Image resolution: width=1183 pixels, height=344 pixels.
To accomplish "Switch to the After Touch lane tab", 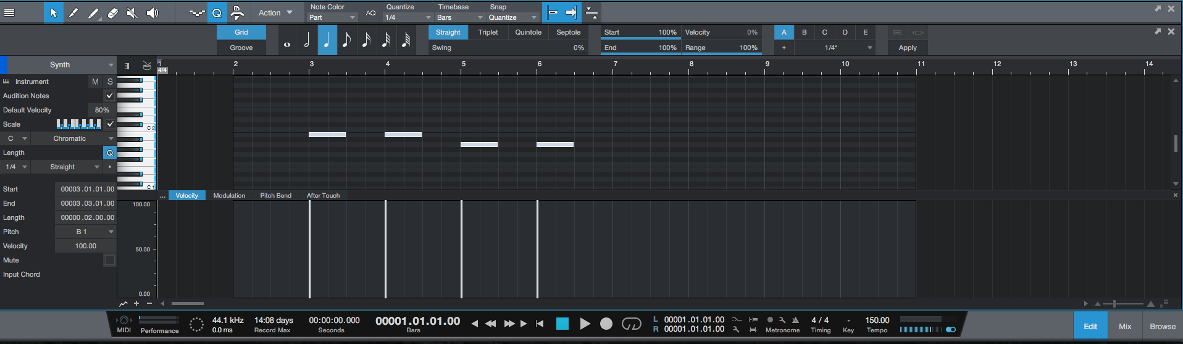I will [323, 195].
